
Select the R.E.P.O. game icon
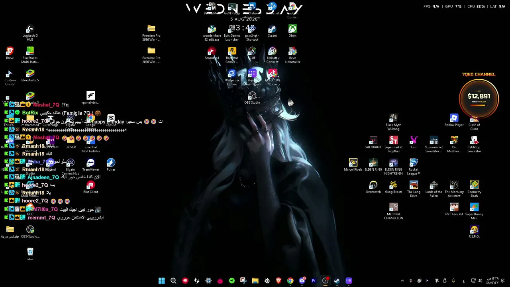(474, 232)
